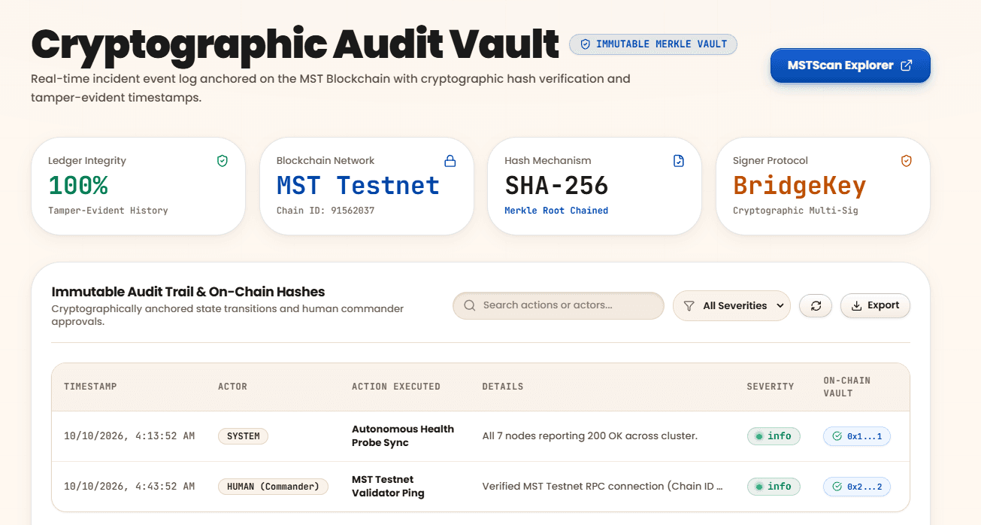Click timestamp 10/10/2026, 4:43:52 AM
Viewport: 981px width, 525px height.
coord(129,487)
